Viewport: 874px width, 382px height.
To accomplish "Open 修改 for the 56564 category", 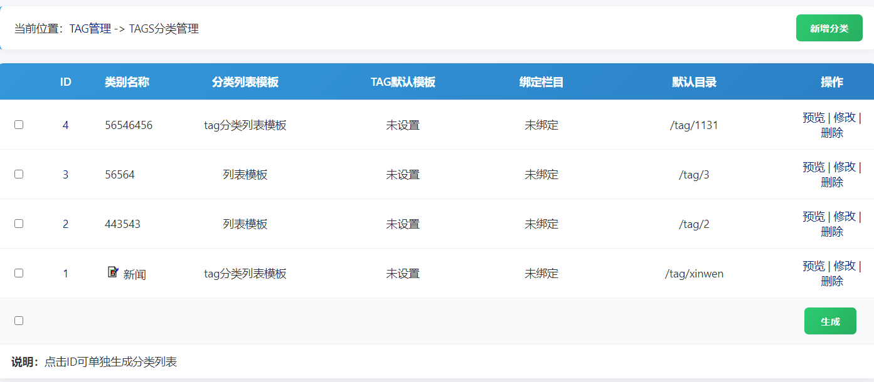I will (x=845, y=167).
